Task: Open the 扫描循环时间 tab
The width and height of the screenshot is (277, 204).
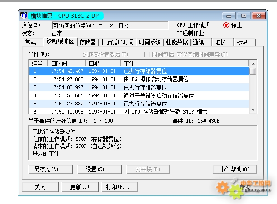Action: pos(117,42)
